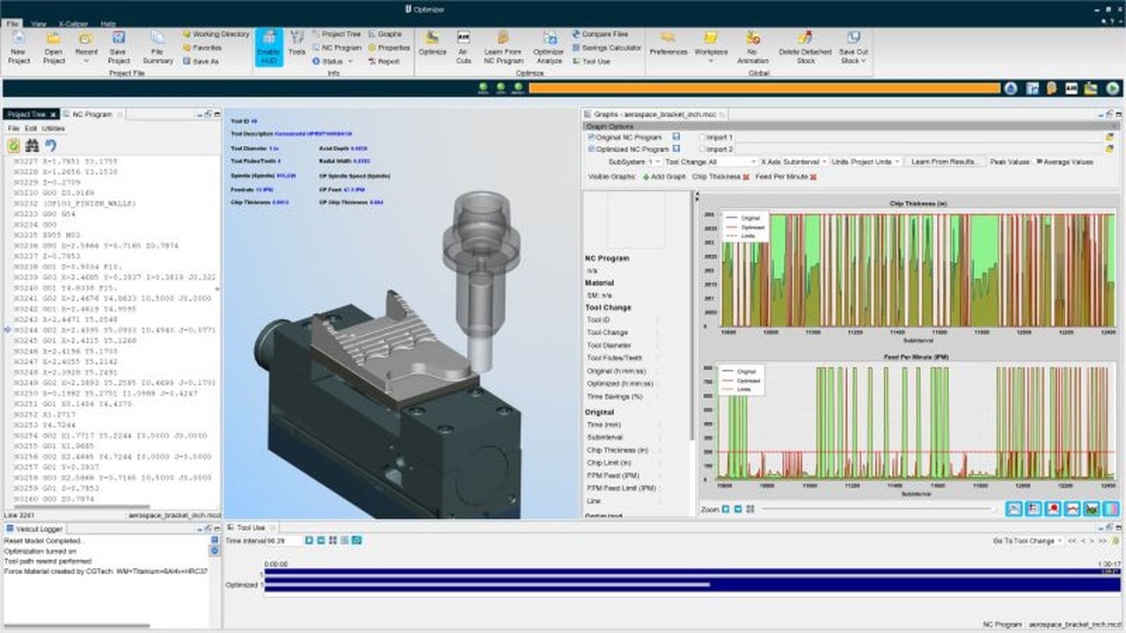Screen dimensions: 1126x633
Task: Open the Savings Calculator
Action: pyautogui.click(x=606, y=47)
